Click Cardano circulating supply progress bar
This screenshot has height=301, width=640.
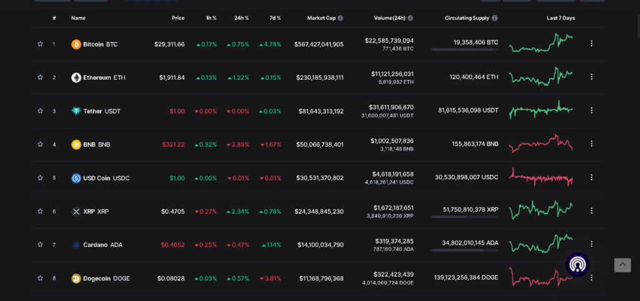[465, 250]
